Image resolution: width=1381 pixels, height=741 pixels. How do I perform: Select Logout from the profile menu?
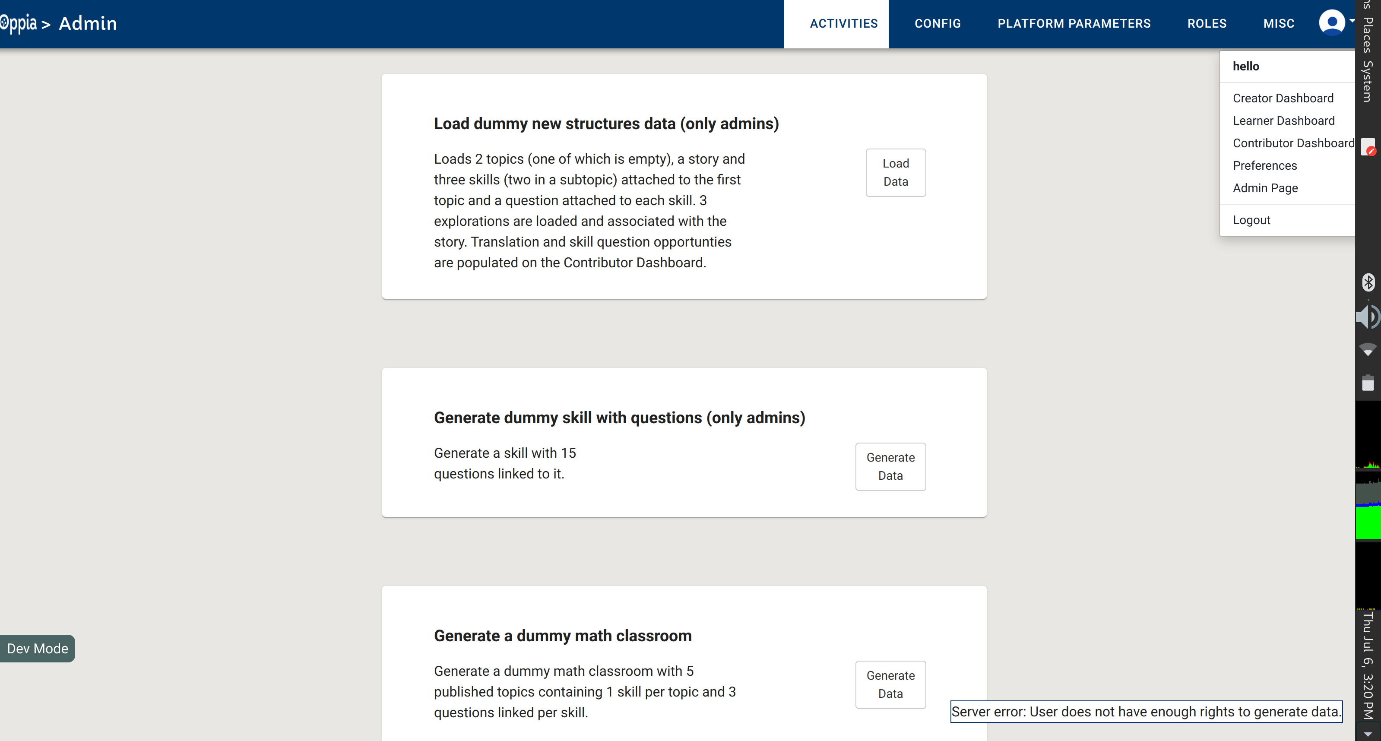click(1251, 219)
